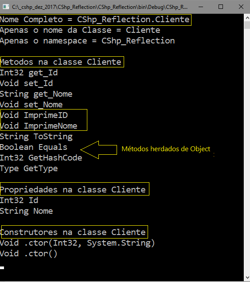The height and width of the screenshot is (282, 250).
Task: Click the 'Int32 GetHashCode' line
Action: 41,158
